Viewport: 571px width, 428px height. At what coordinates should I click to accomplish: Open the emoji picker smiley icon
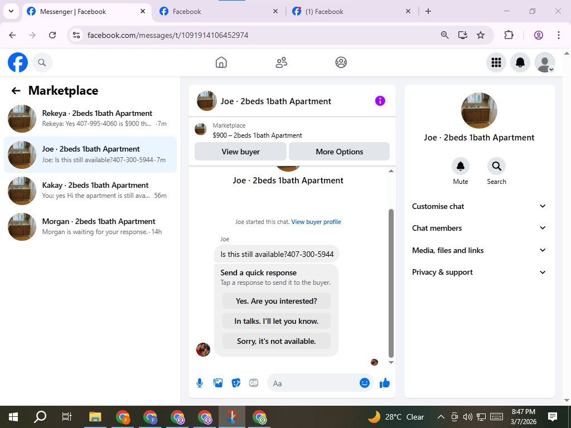pyautogui.click(x=365, y=383)
